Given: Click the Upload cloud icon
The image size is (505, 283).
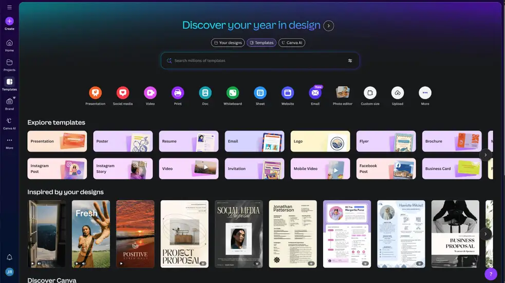Looking at the screenshot, I should (x=397, y=93).
